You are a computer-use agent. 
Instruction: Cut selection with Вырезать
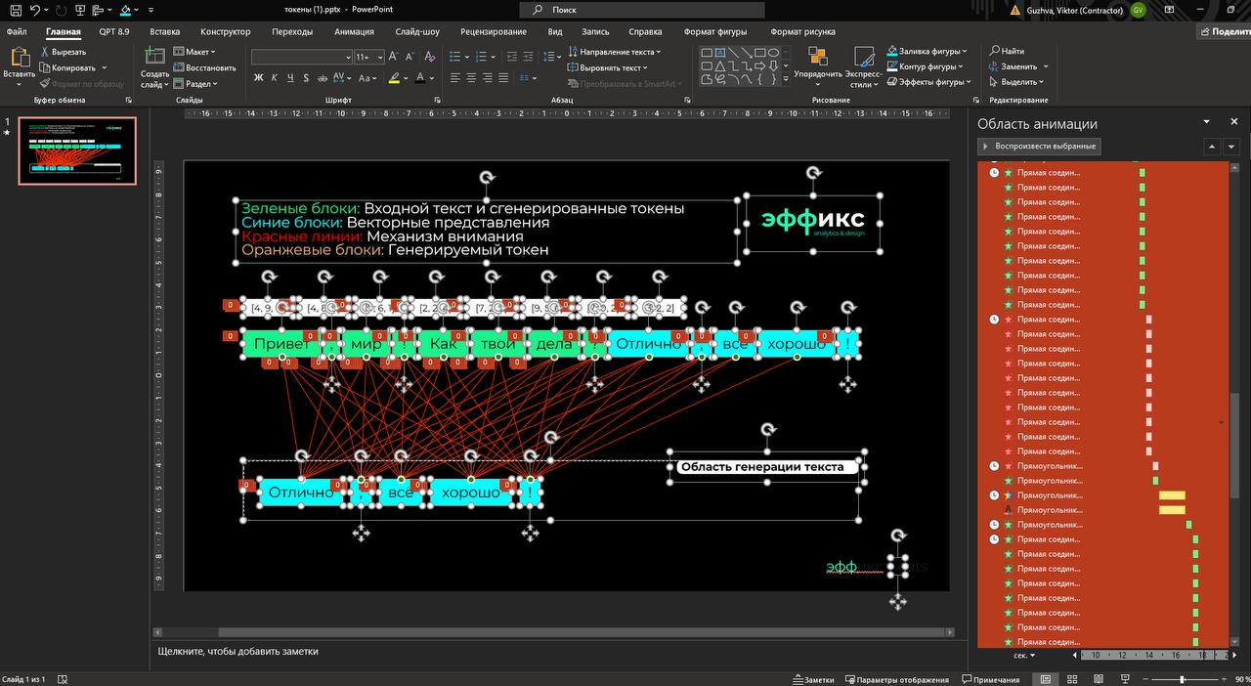pyautogui.click(x=65, y=52)
